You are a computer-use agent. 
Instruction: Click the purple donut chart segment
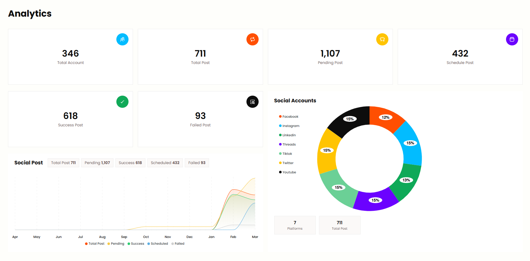376,200
